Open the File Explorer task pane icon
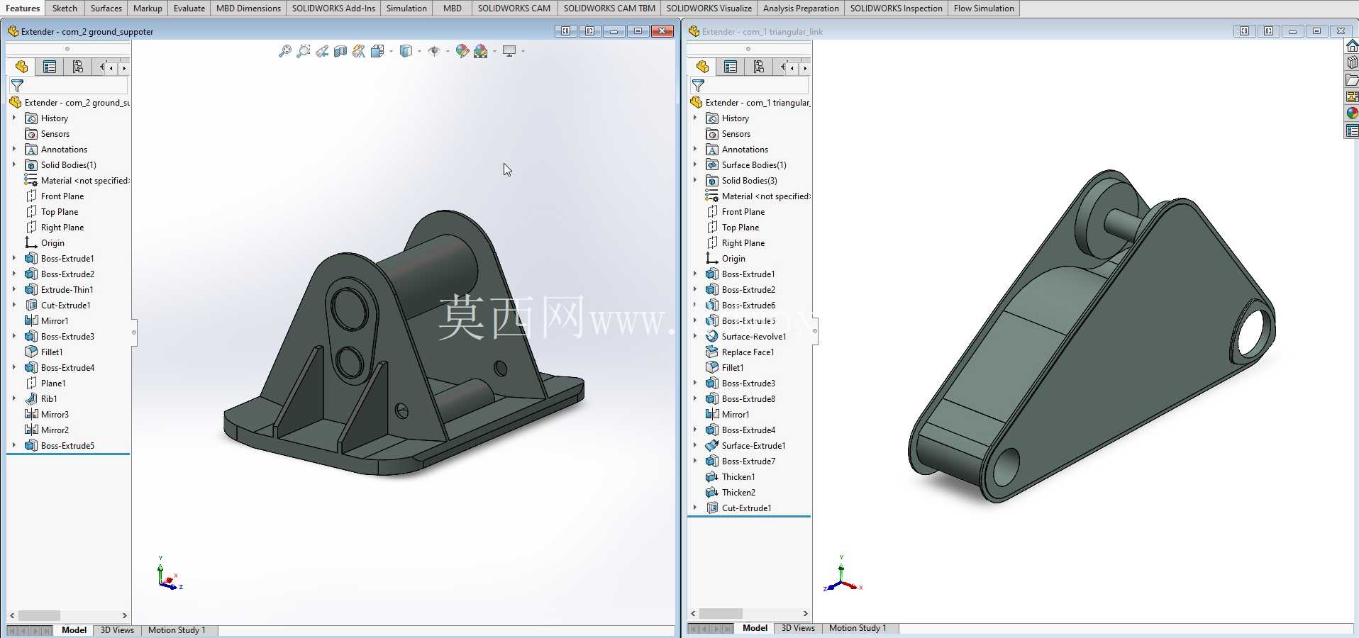Viewport: 1359px width, 638px height. (x=1352, y=79)
